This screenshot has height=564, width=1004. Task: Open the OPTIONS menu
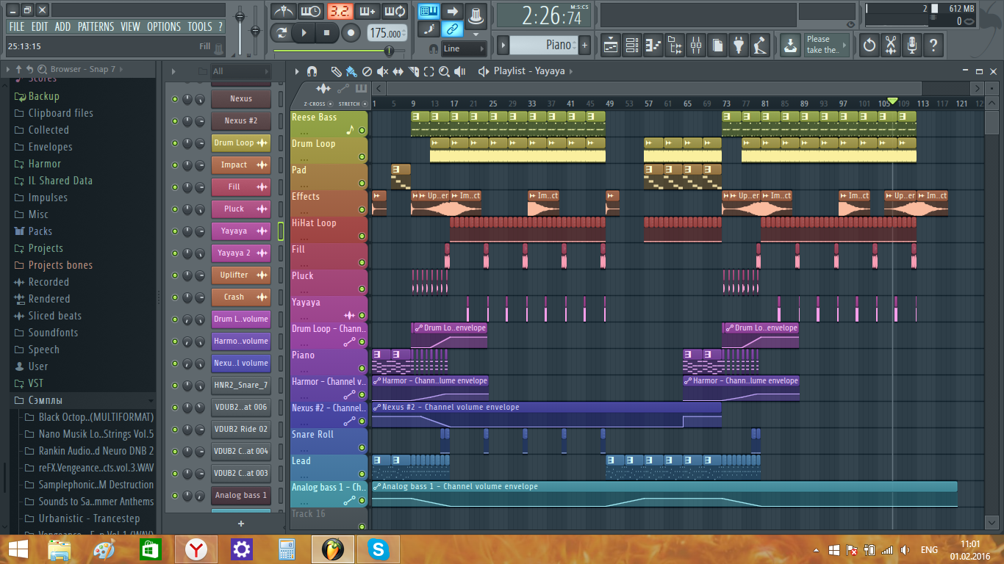(164, 26)
